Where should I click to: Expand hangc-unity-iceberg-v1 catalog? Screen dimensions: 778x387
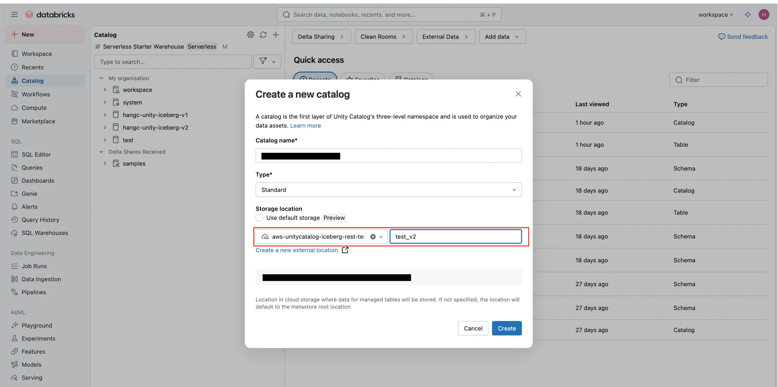(x=105, y=115)
